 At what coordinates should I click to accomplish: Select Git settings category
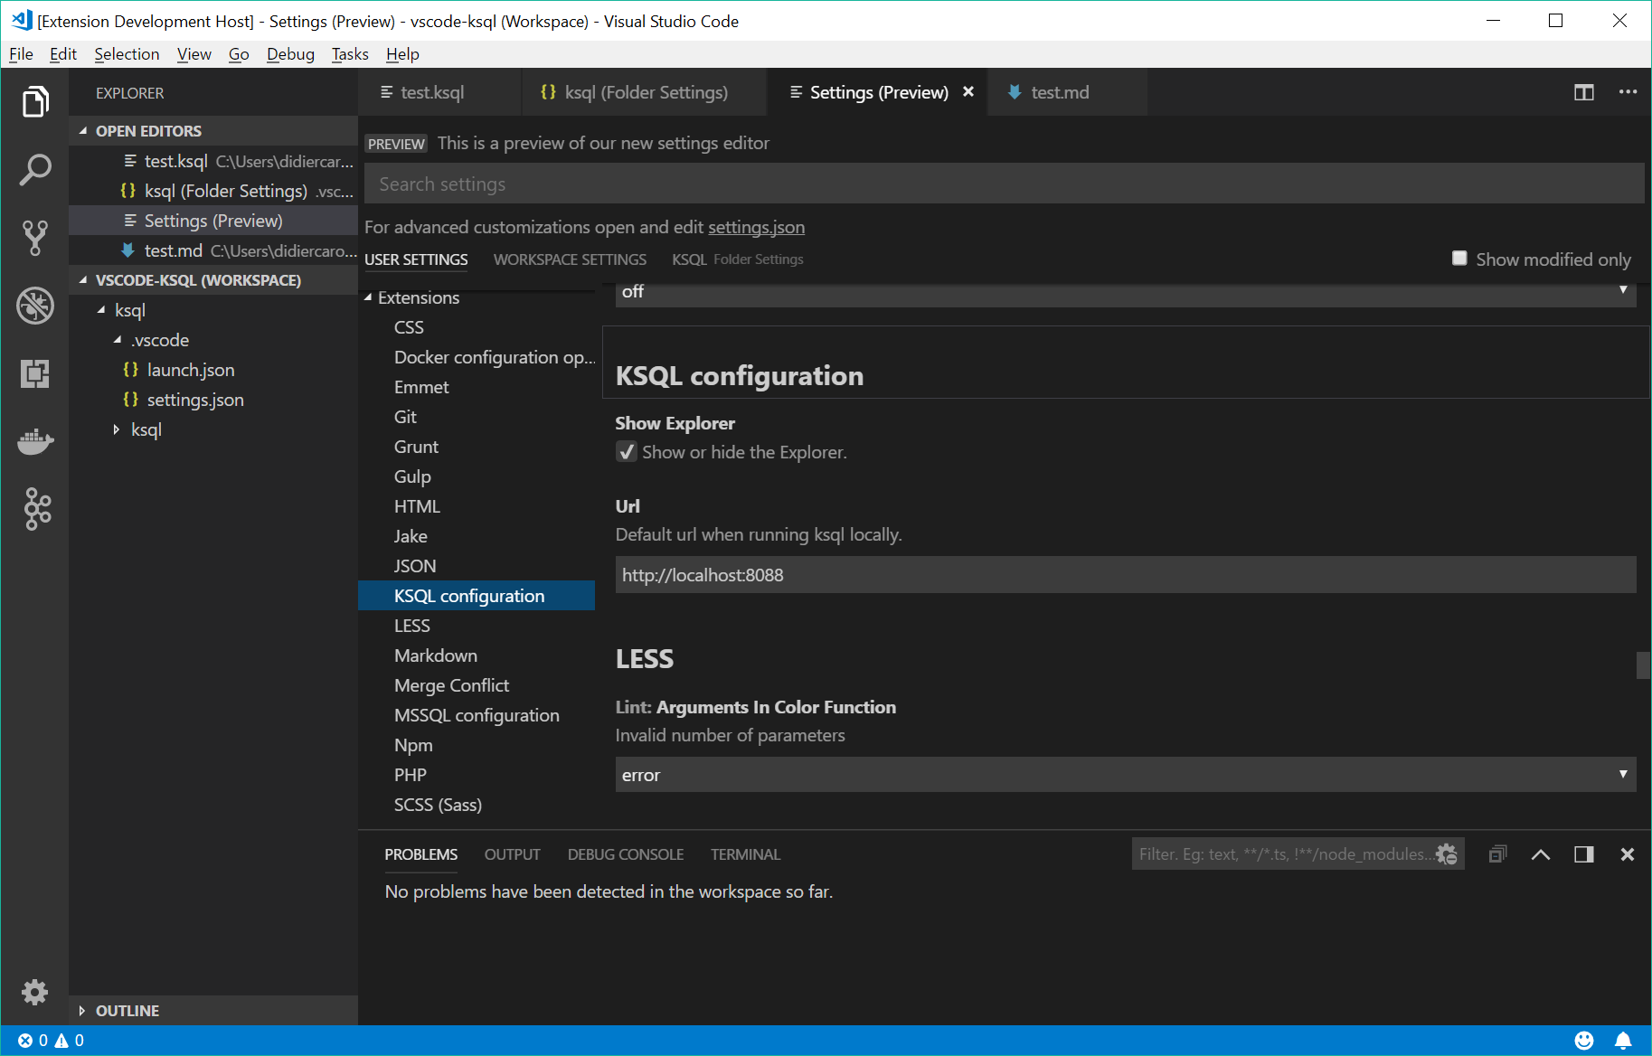405,417
